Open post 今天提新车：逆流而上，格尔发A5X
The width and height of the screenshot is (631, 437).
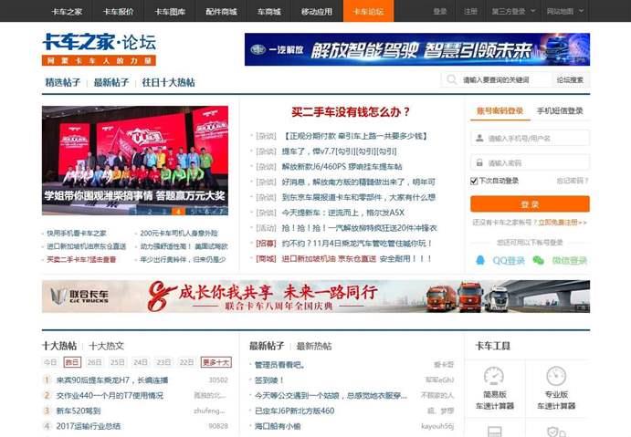tap(342, 213)
